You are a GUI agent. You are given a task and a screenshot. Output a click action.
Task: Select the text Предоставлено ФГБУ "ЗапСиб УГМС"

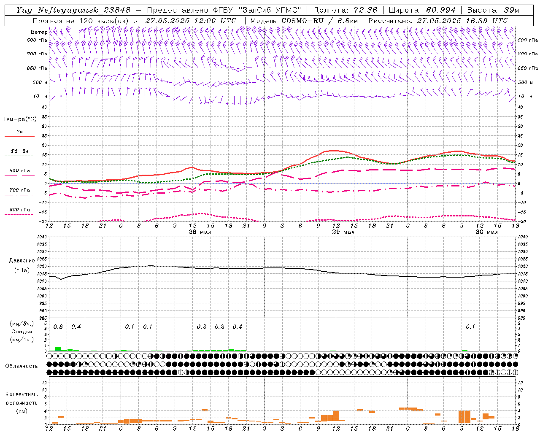click(224, 10)
